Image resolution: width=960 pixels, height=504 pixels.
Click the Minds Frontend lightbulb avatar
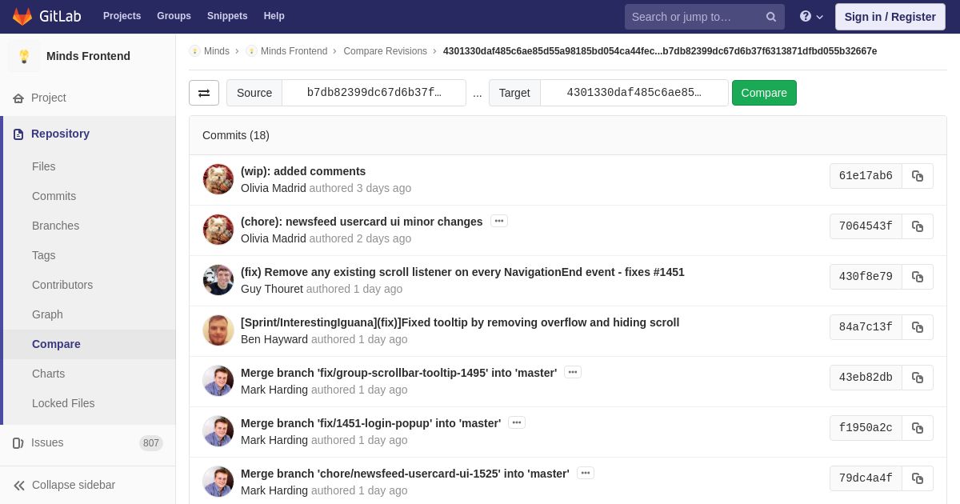[24, 56]
